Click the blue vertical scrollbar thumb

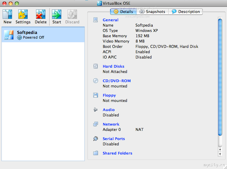(220, 77)
